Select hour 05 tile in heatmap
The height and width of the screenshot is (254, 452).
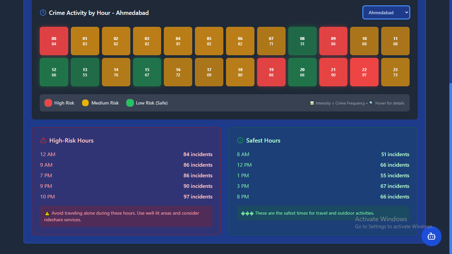209,41
